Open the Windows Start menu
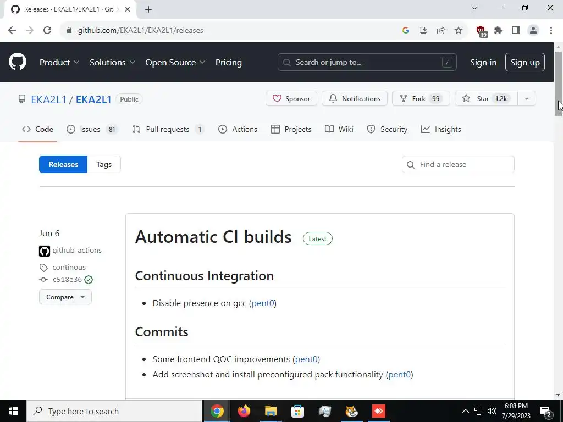Screen dimensions: 563x422 click(13, 411)
